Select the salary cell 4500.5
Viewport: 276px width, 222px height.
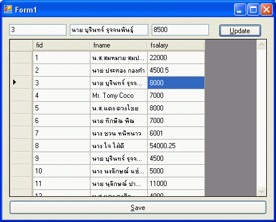(x=176, y=70)
